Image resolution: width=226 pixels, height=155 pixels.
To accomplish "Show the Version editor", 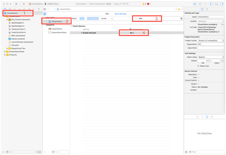I will coord(205,4).
